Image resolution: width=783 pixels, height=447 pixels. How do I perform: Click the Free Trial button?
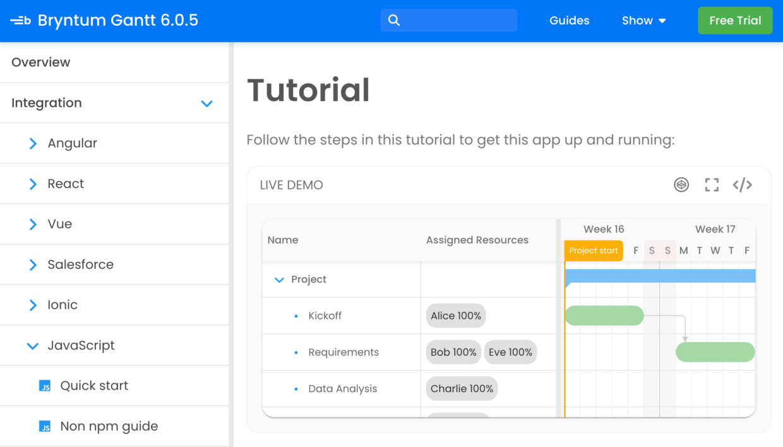coord(735,20)
